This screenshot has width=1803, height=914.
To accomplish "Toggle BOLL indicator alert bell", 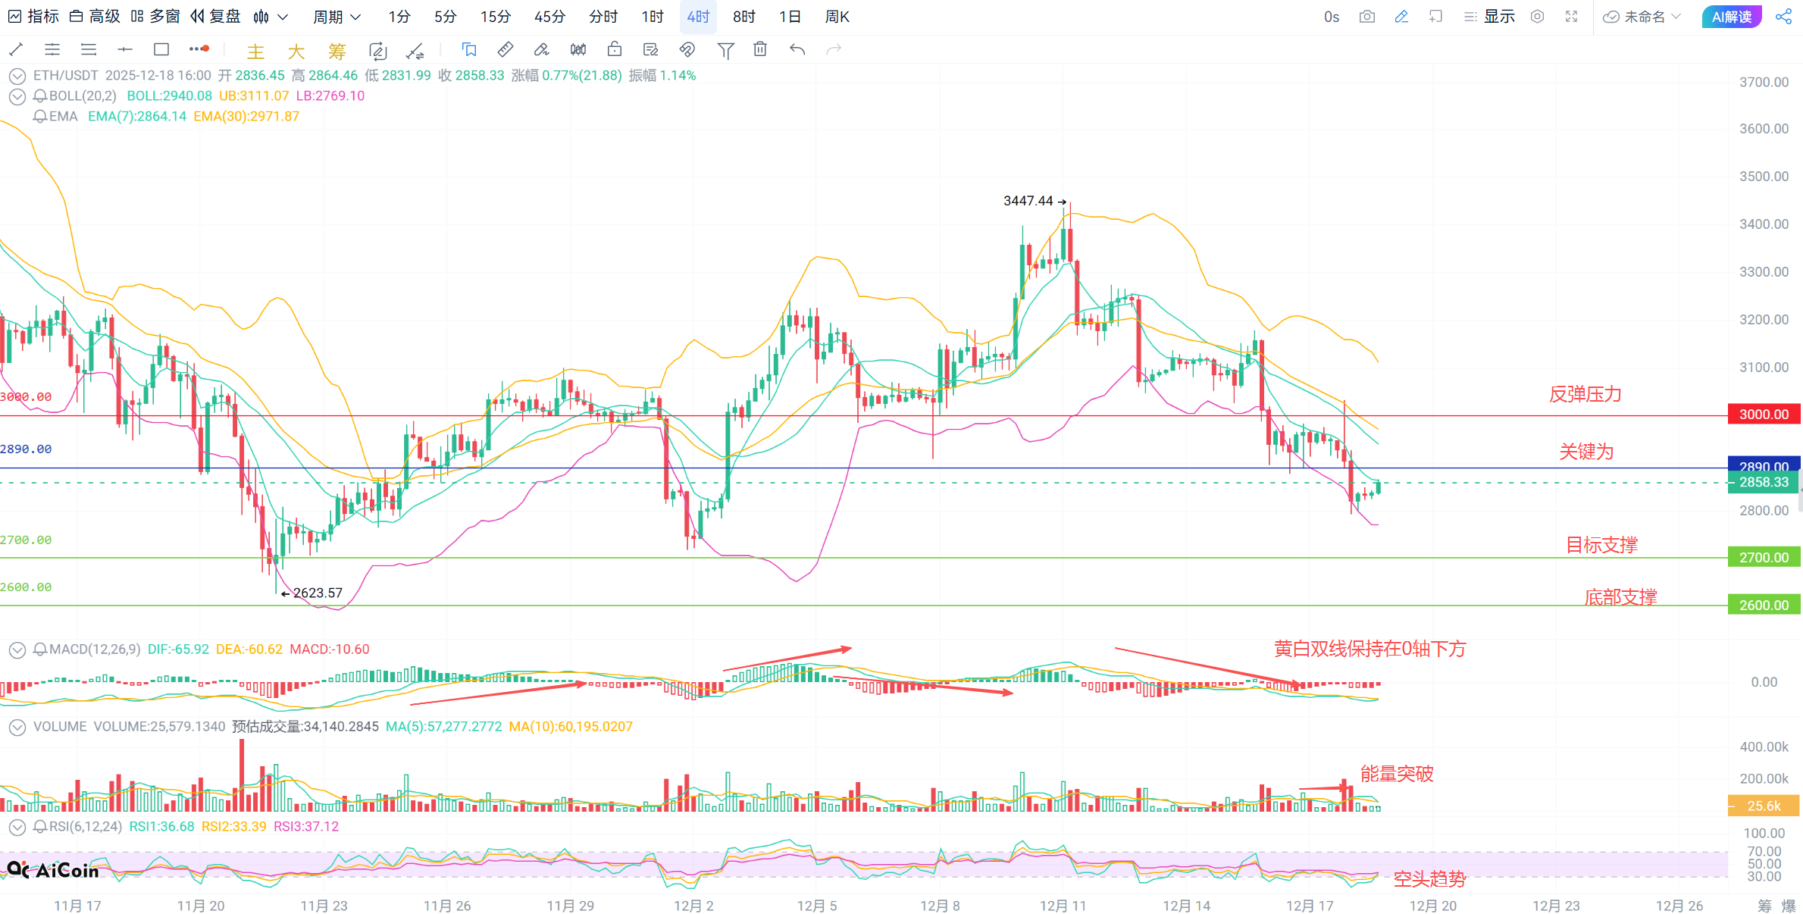I will (x=41, y=96).
